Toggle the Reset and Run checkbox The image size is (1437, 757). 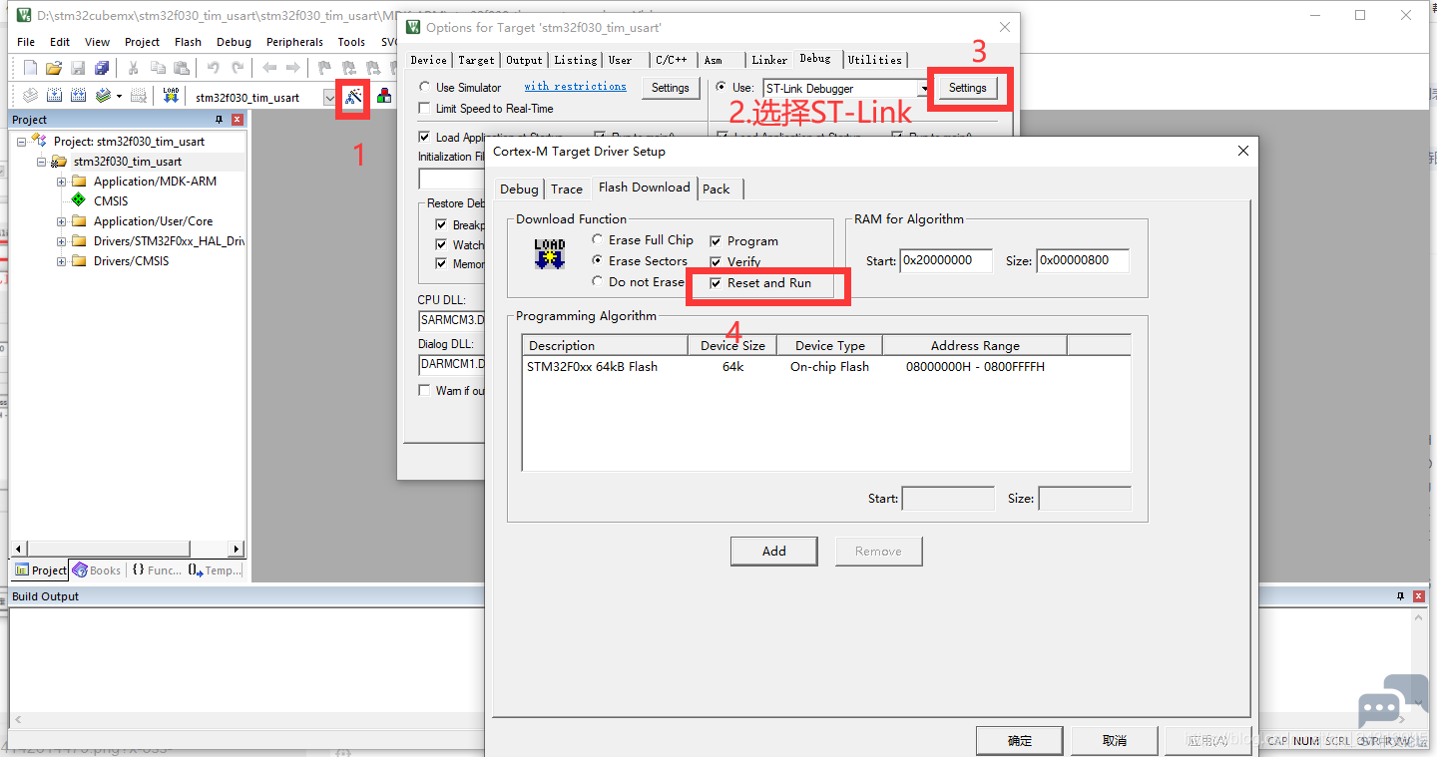(x=716, y=283)
